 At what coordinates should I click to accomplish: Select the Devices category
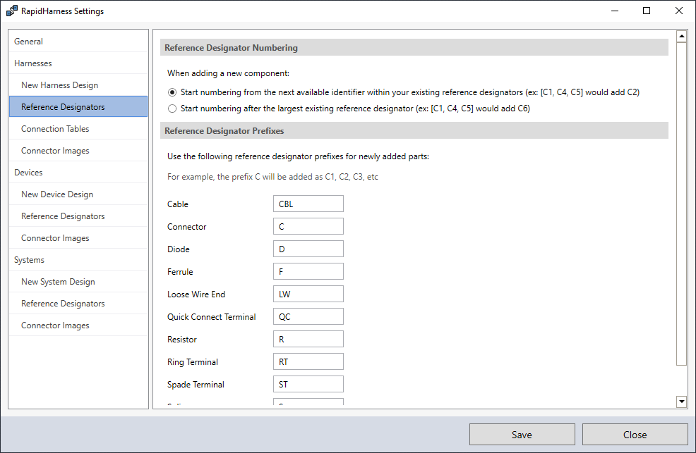78,173
